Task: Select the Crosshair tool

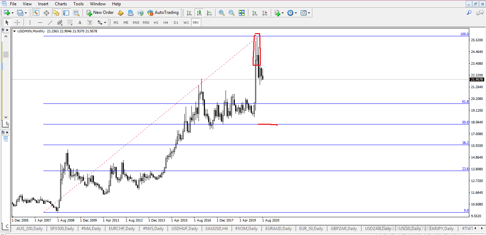Action: (x=17, y=22)
